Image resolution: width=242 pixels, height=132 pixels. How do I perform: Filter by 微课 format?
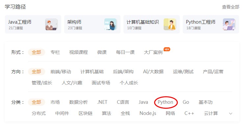click(x=102, y=52)
